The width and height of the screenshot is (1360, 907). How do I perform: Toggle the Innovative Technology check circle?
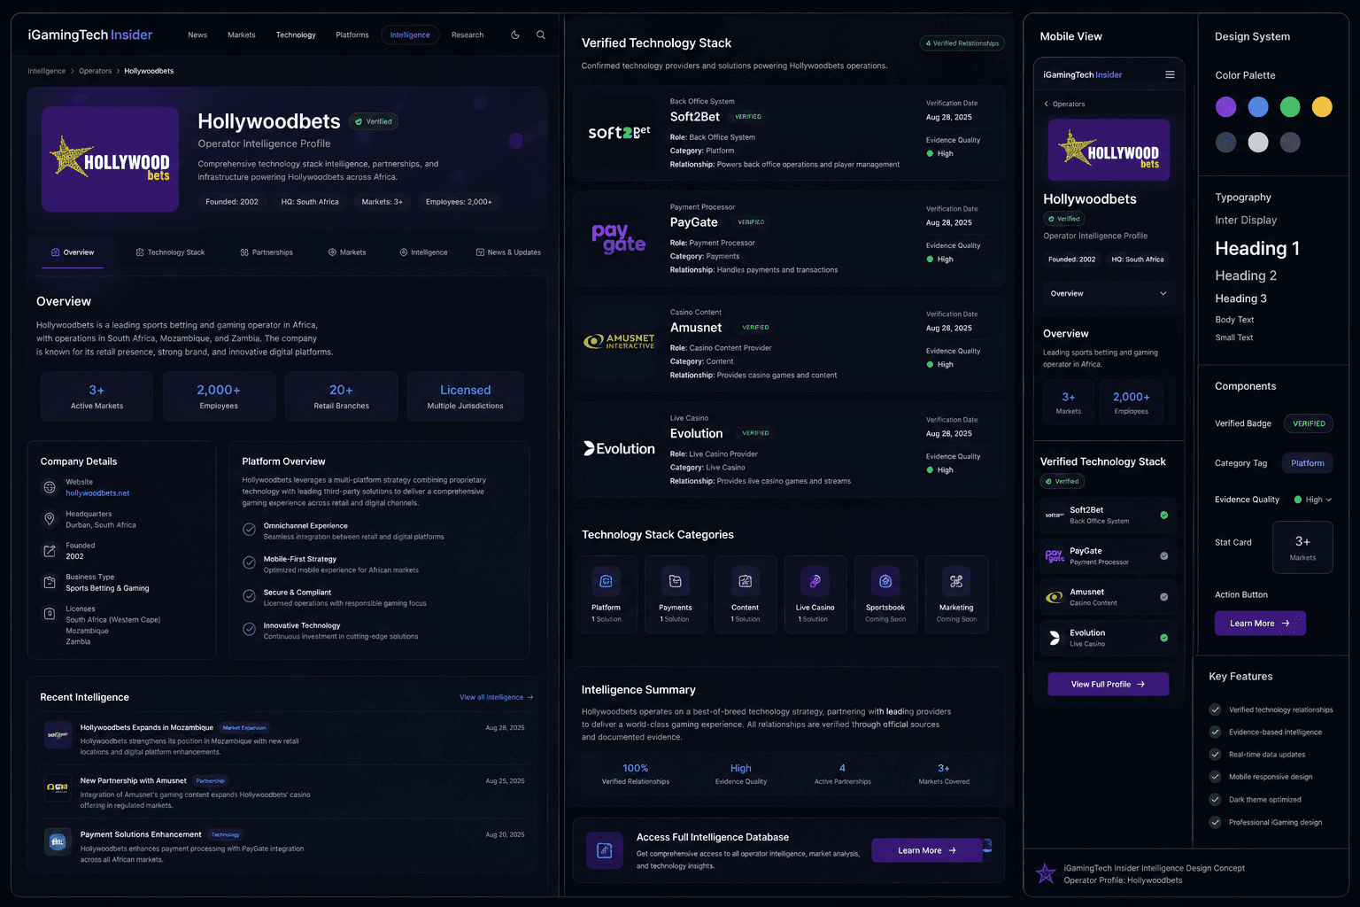point(250,630)
